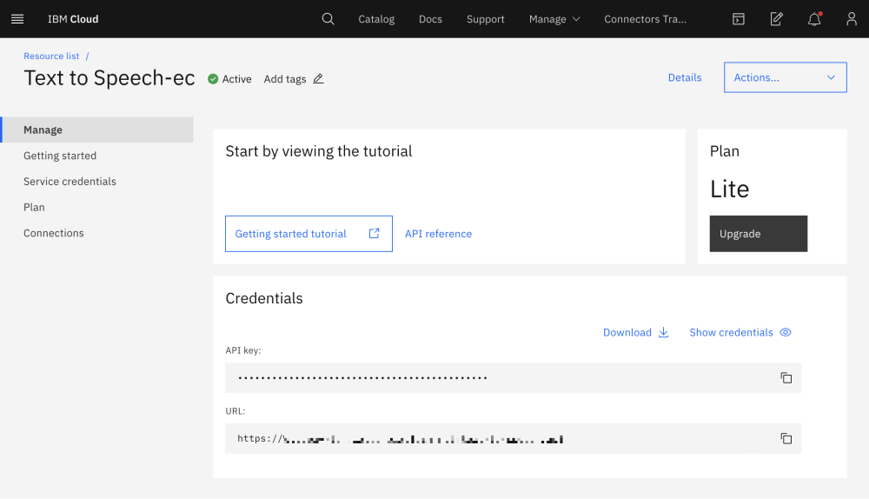Screen dimensions: 869x499
Task: Click the notifications bell icon
Action: (814, 19)
